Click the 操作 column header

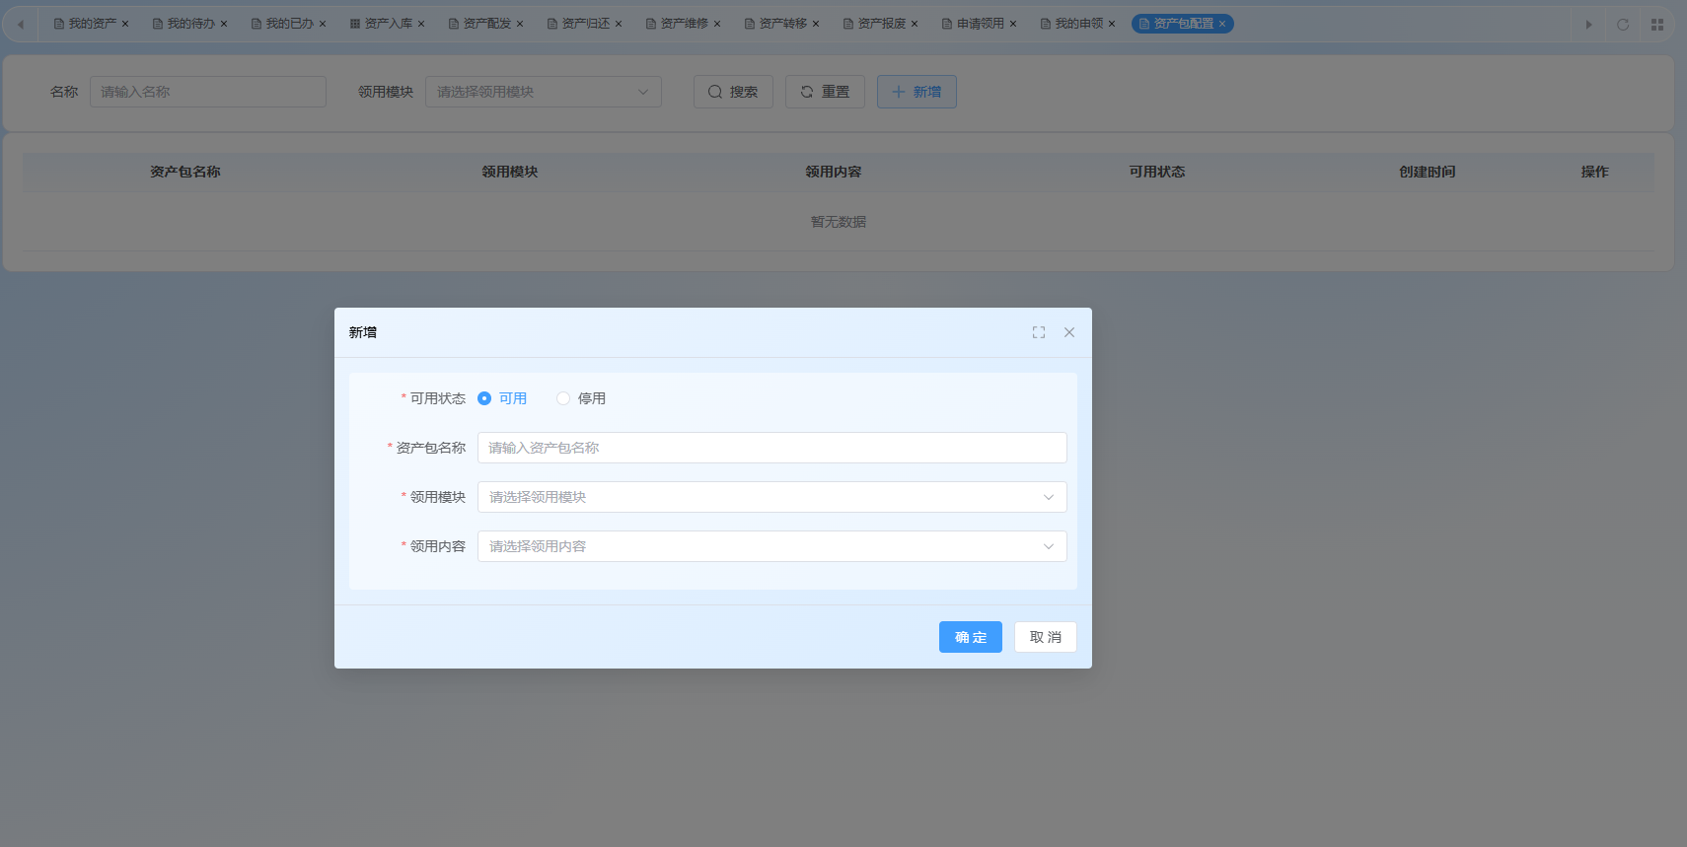click(1595, 172)
